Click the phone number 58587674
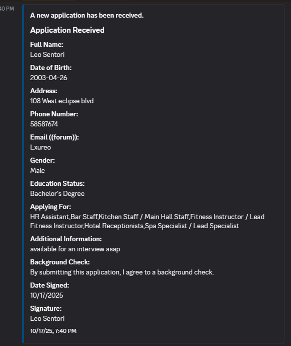 pyautogui.click(x=44, y=124)
